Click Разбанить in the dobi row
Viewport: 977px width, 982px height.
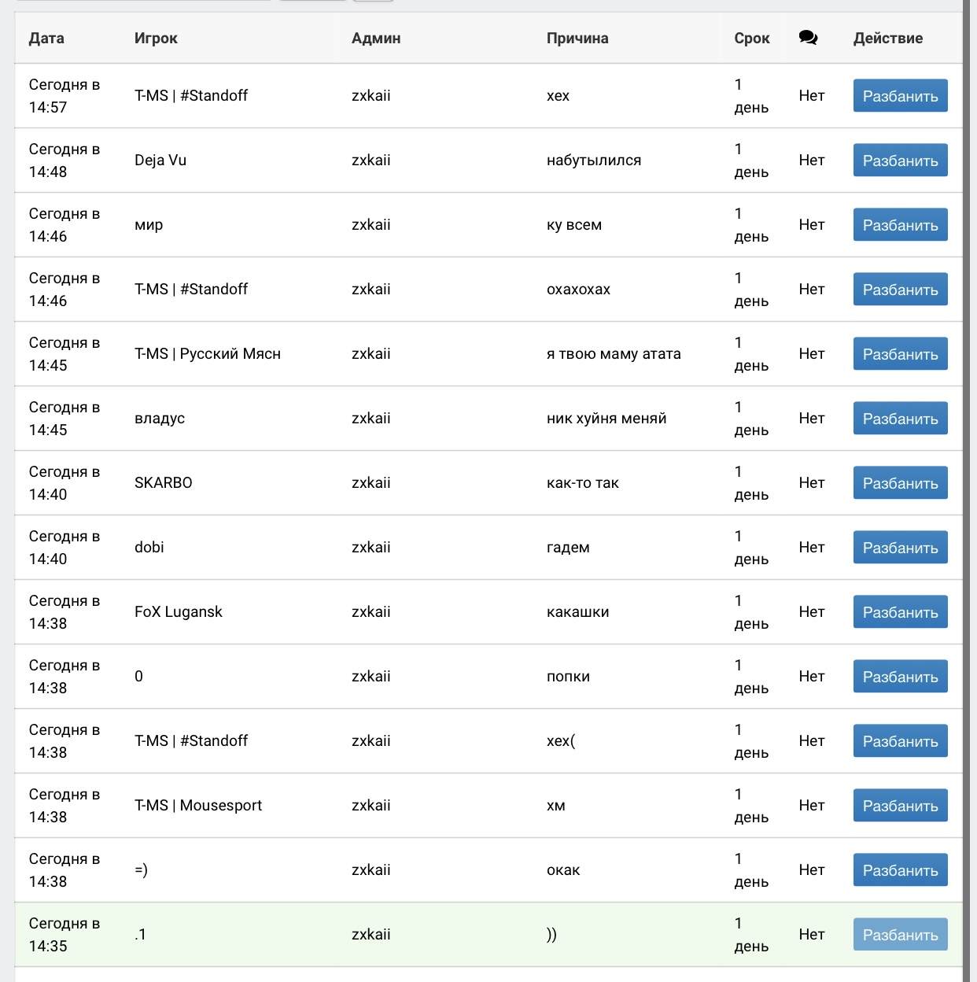coord(900,548)
